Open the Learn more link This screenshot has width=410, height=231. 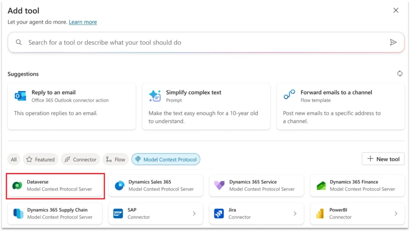point(83,22)
